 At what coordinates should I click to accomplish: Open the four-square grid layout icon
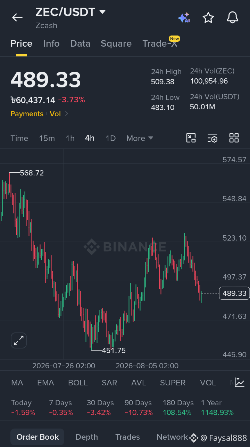coord(234,138)
